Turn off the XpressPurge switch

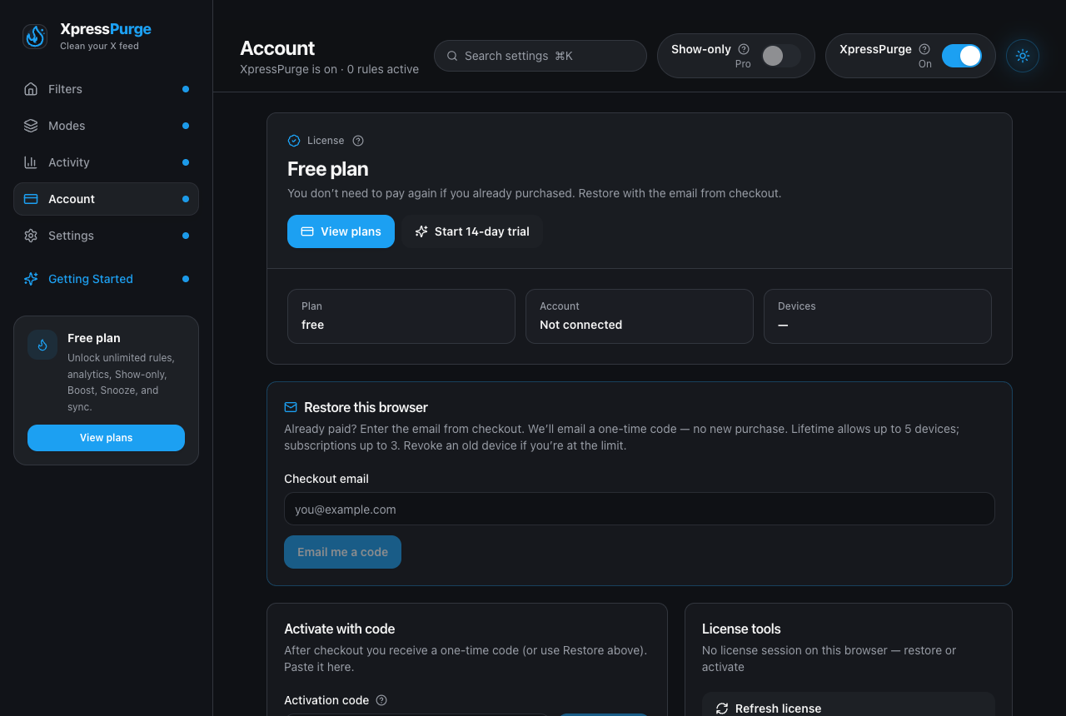(962, 56)
